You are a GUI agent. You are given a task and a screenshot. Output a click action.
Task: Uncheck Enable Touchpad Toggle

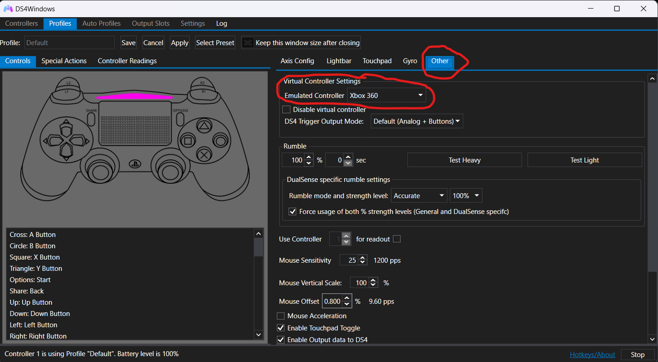tap(280, 328)
